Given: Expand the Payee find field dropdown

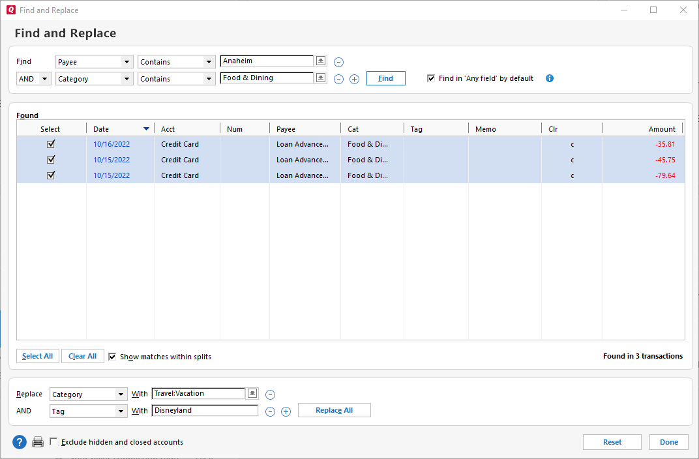Looking at the screenshot, I should point(126,62).
